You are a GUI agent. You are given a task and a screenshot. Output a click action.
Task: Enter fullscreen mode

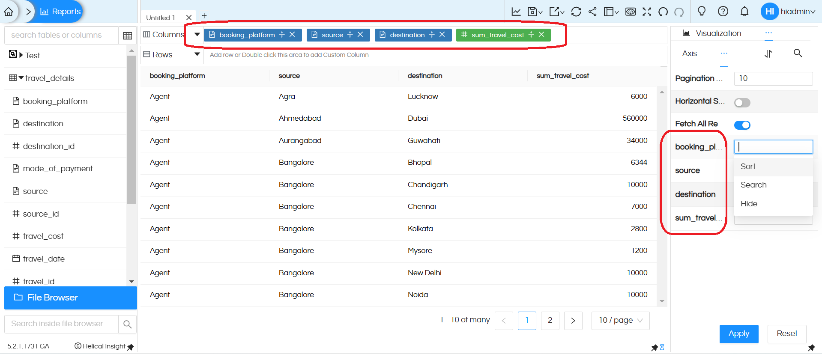pos(647,12)
